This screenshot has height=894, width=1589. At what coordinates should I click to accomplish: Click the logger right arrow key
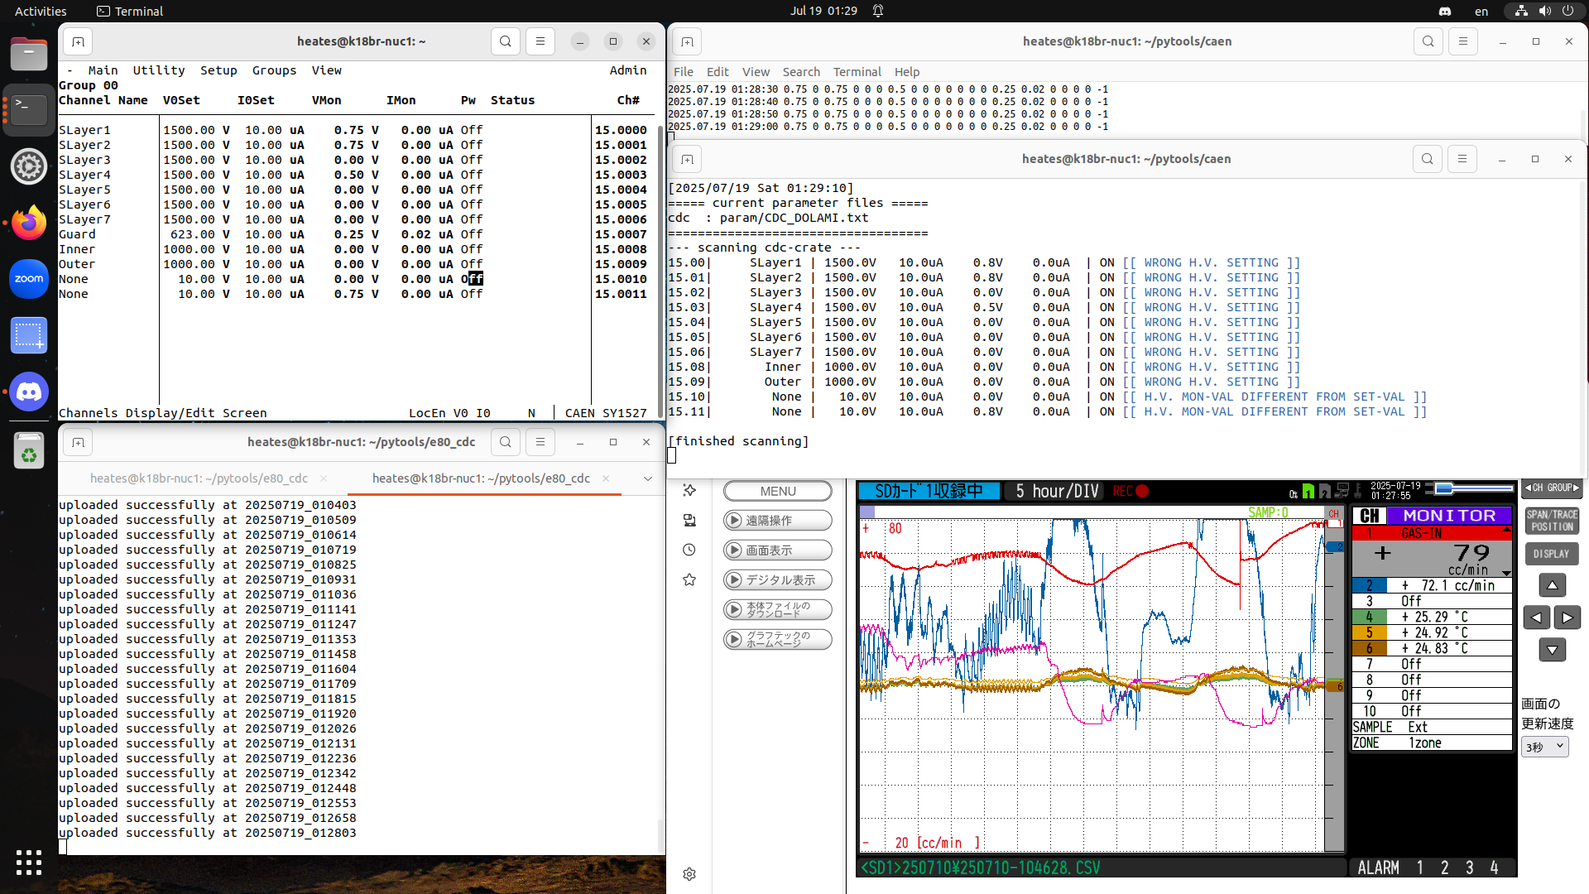click(1567, 618)
